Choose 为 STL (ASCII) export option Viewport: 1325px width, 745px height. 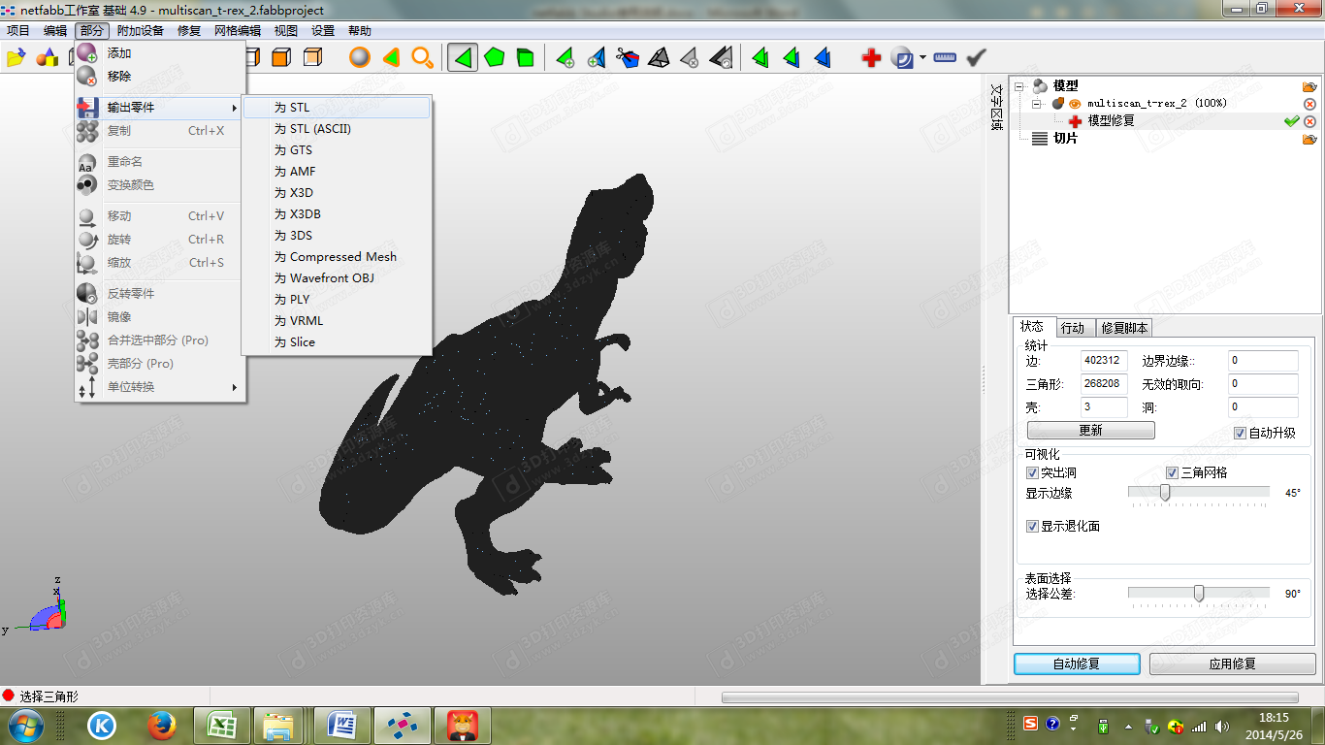tap(337, 129)
